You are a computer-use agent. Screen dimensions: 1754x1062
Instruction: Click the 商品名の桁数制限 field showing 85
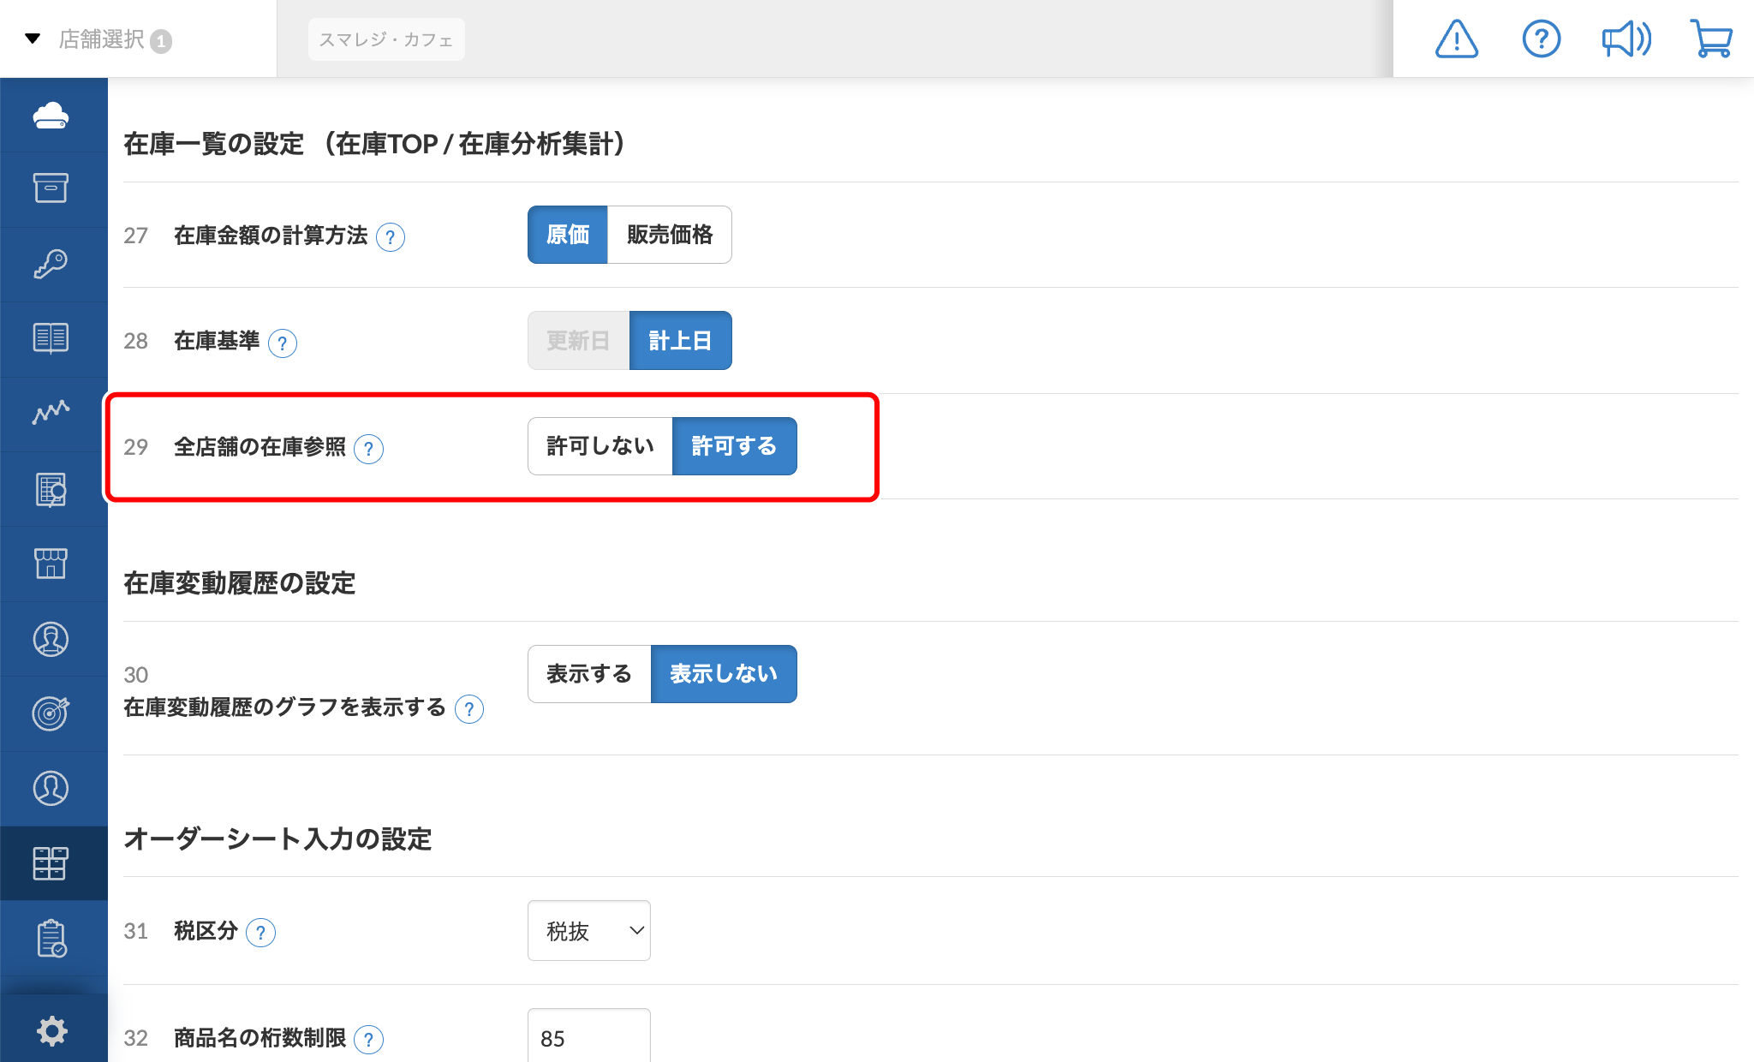[589, 1036]
